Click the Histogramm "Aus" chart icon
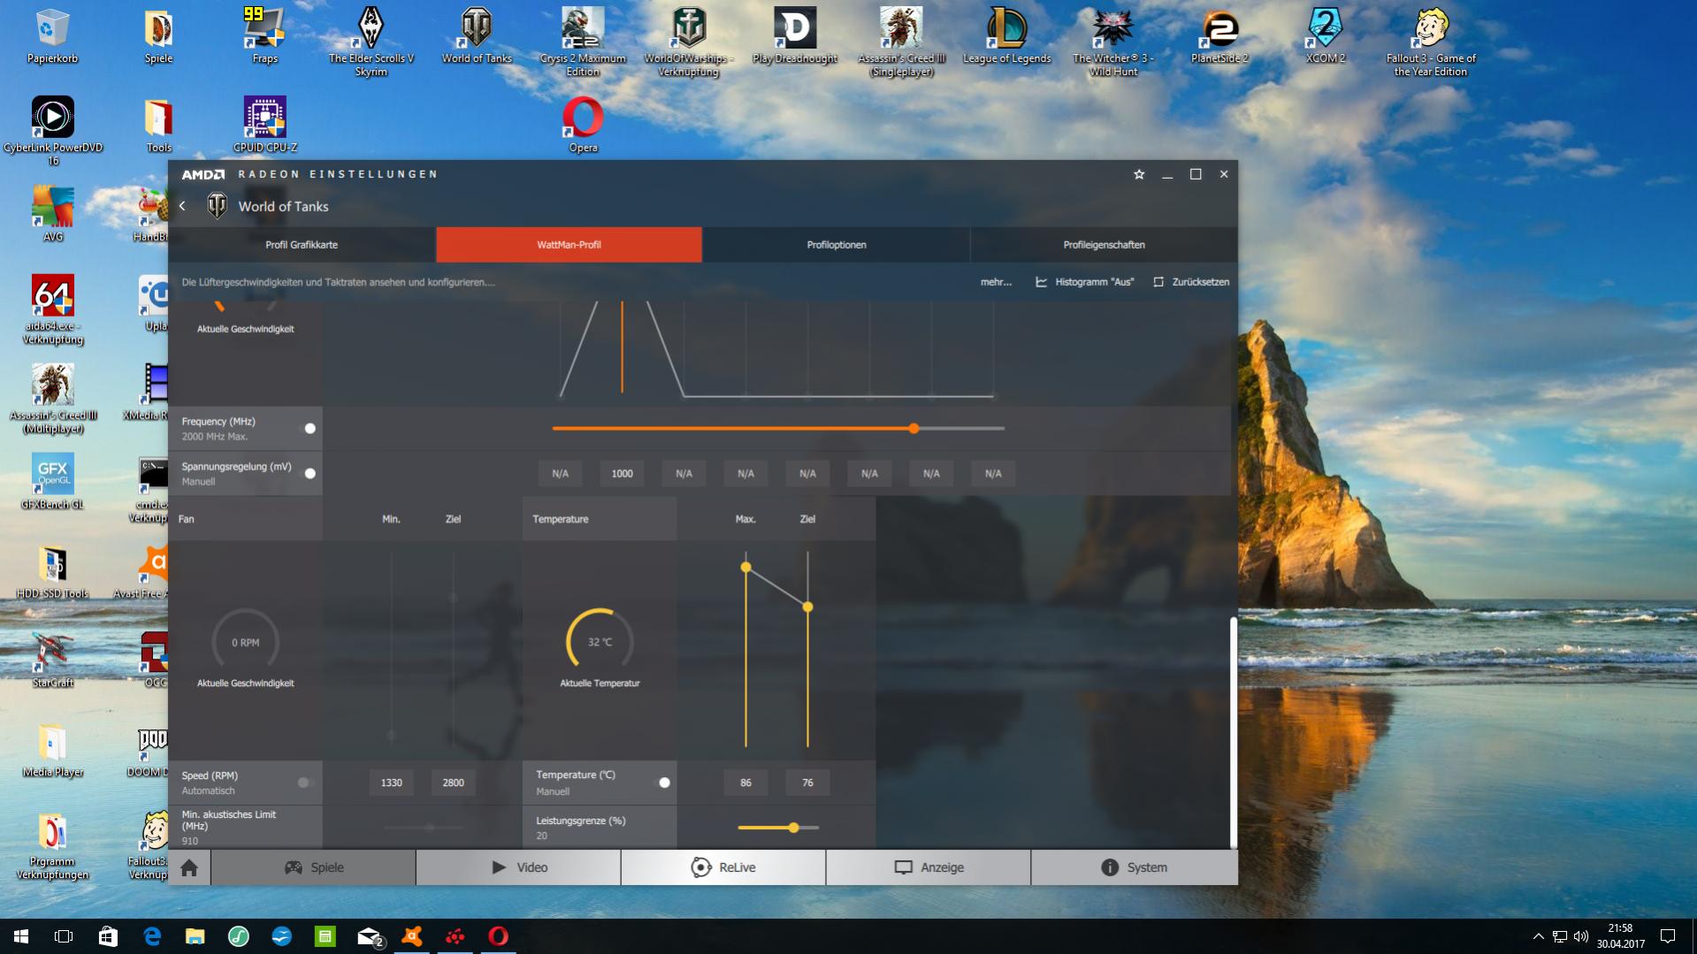Image resolution: width=1697 pixels, height=954 pixels. 1041,282
